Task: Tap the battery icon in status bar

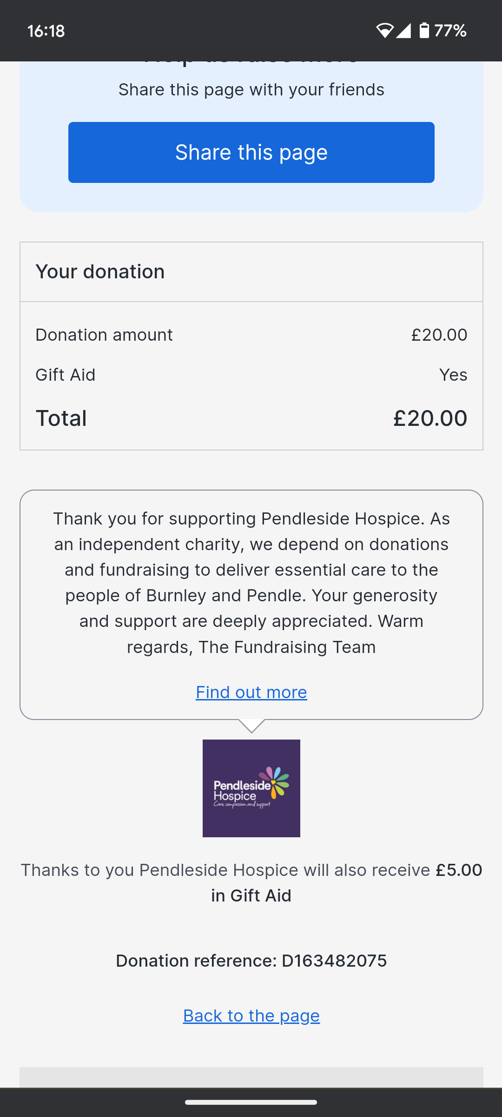Action: click(x=424, y=31)
